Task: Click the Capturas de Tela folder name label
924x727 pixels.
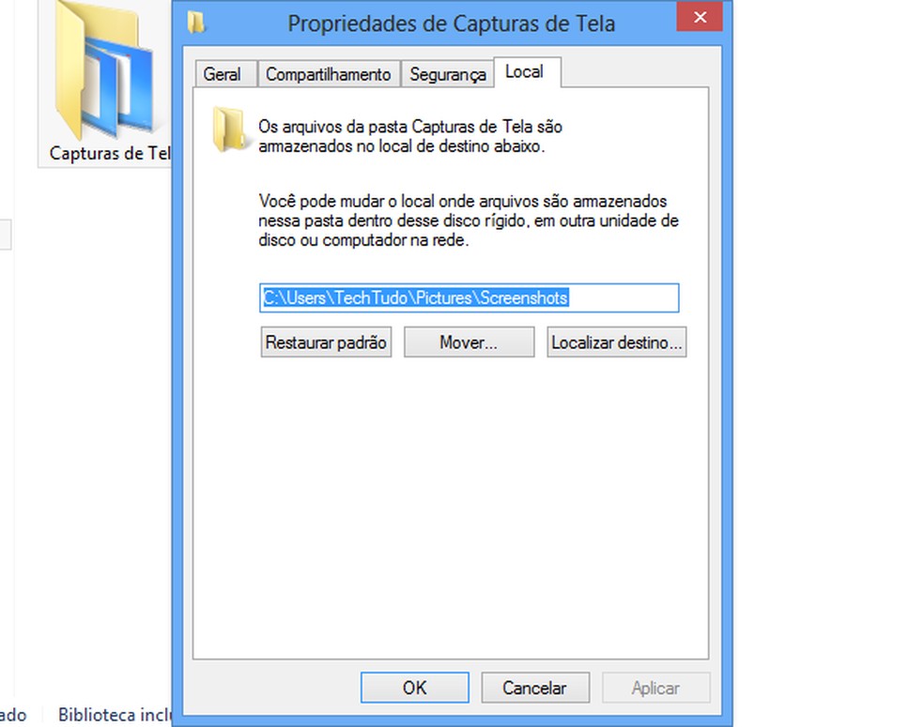Action: pos(110,154)
